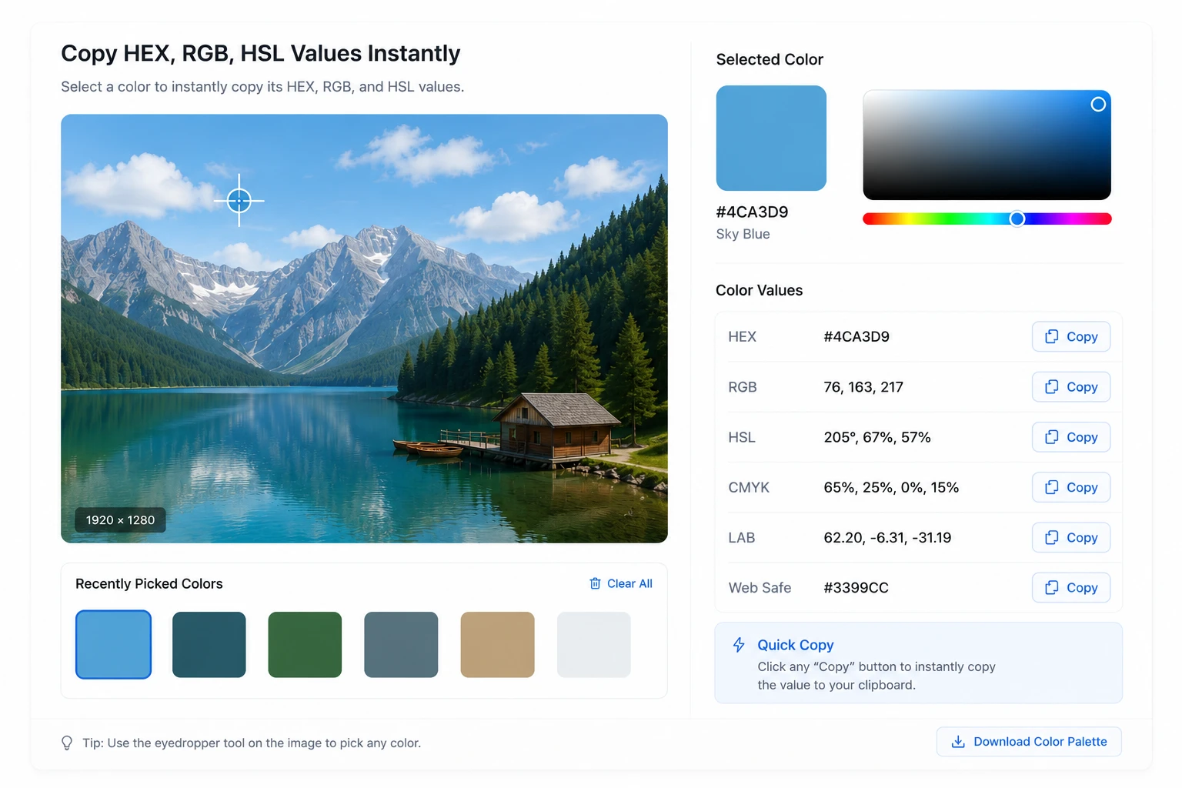Click the large selected color preview swatch
This screenshot has height=788, width=1182.
click(x=771, y=138)
